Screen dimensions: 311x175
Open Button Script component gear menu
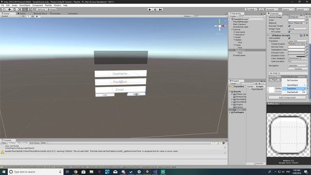click(307, 35)
